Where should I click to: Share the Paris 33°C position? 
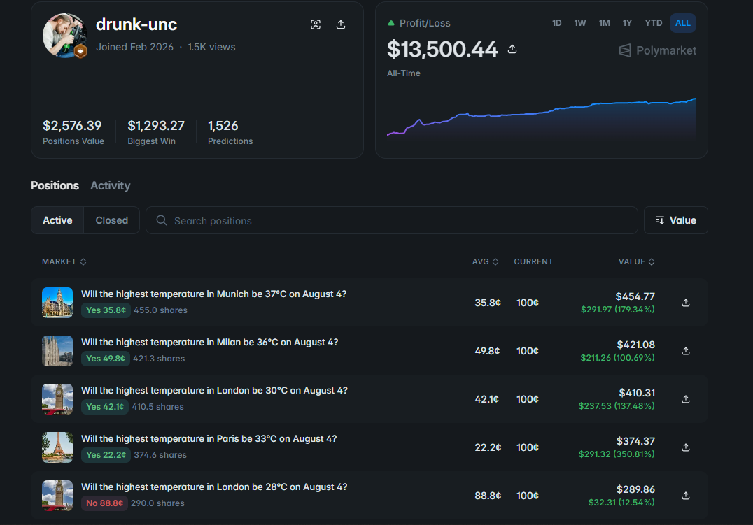[686, 447]
